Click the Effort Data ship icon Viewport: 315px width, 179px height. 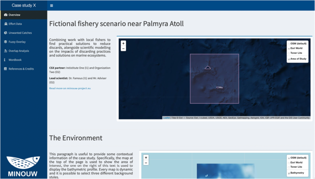6,24
